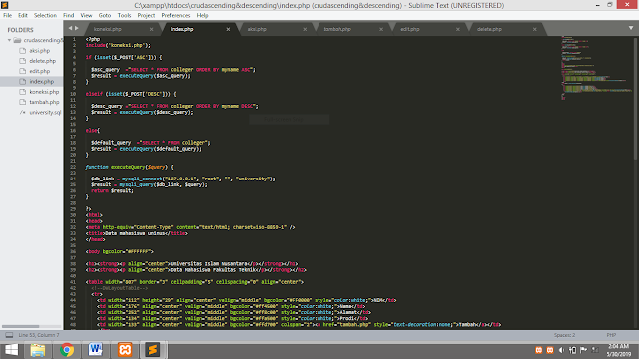Open Microsoft Word from taskbar
This screenshot has width=639, height=359.
96,350
